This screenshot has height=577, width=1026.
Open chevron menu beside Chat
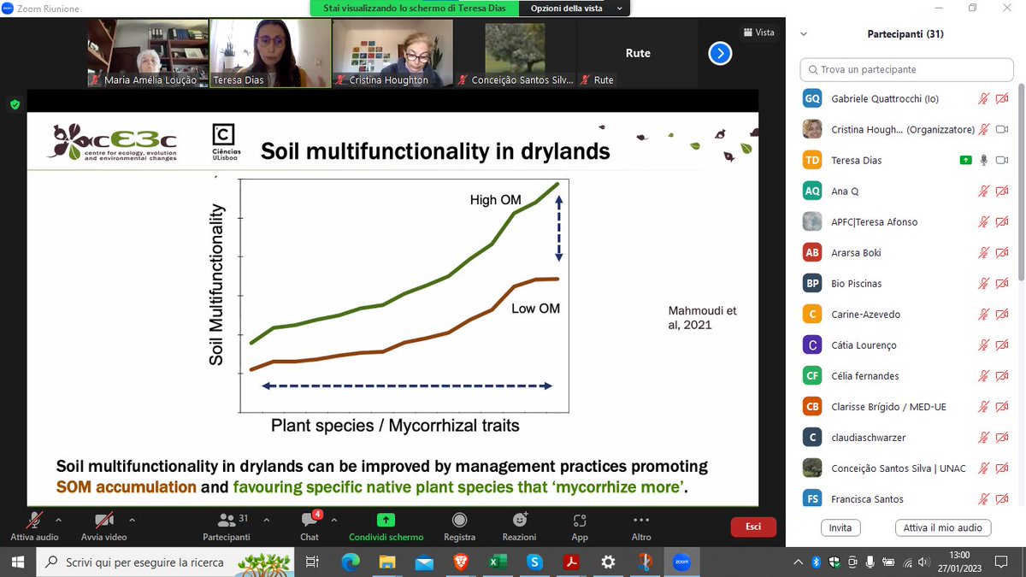tap(334, 519)
